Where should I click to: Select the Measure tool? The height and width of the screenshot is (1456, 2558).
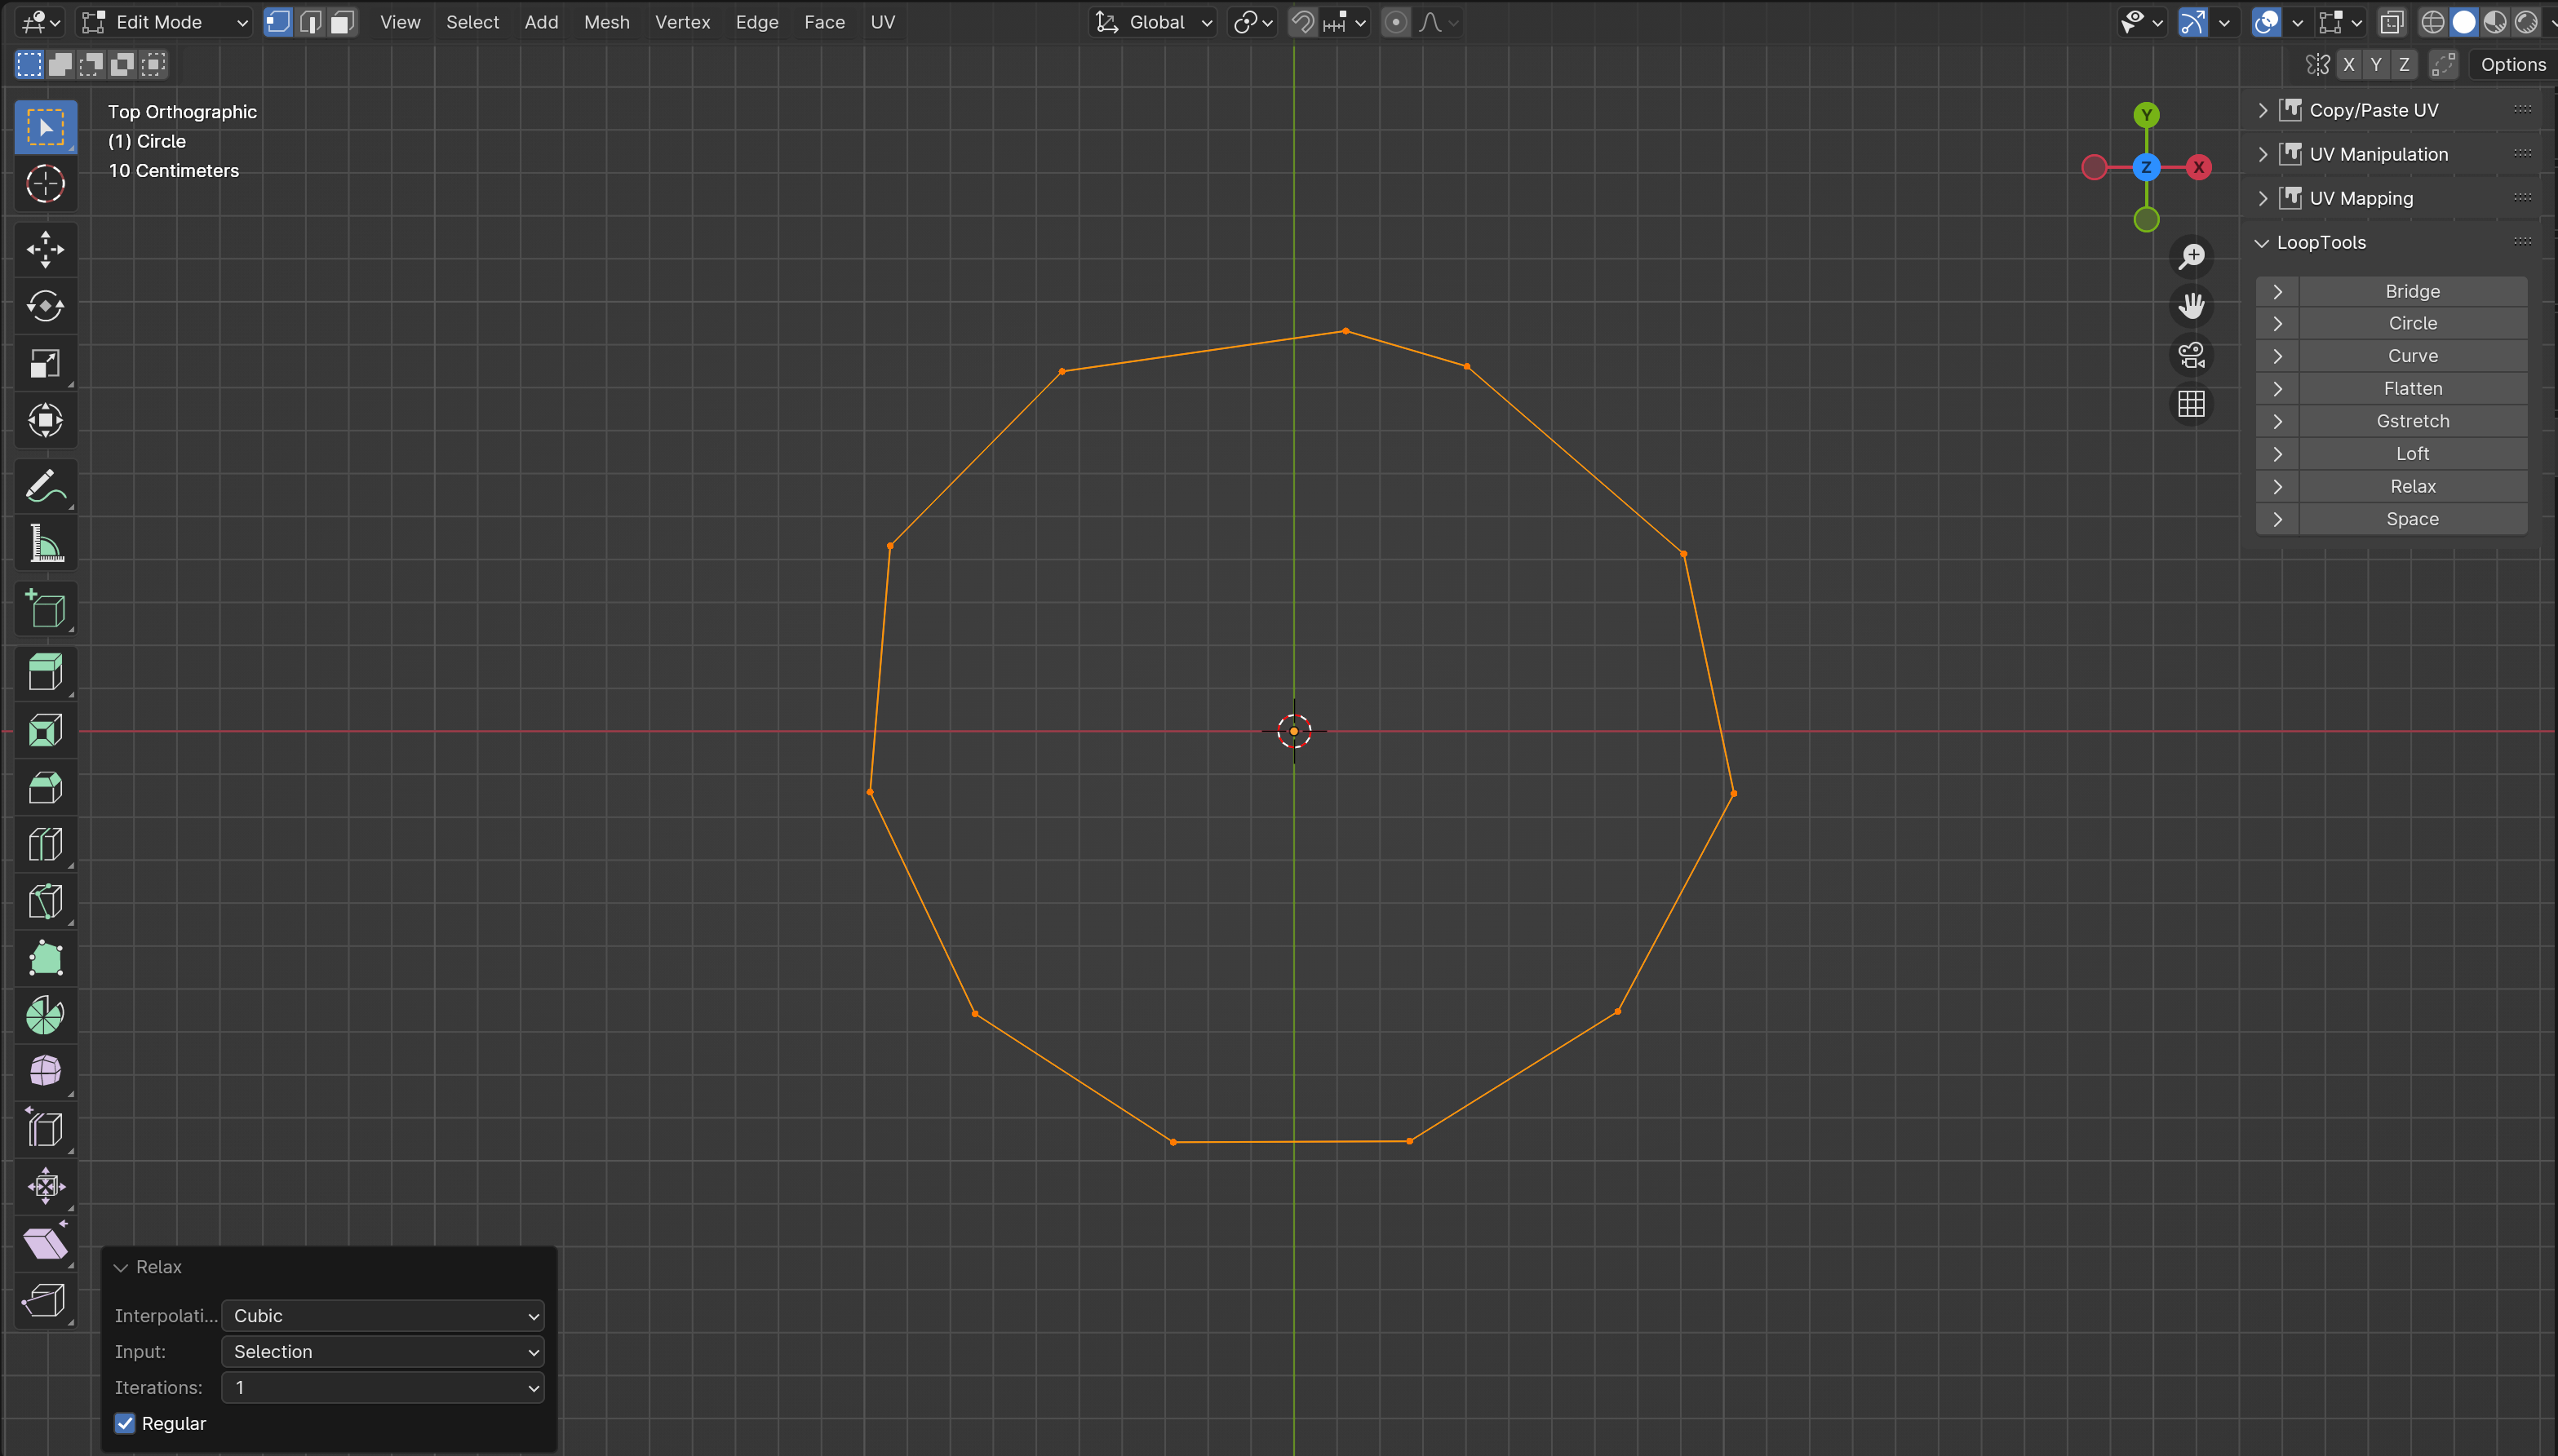pyautogui.click(x=45, y=544)
